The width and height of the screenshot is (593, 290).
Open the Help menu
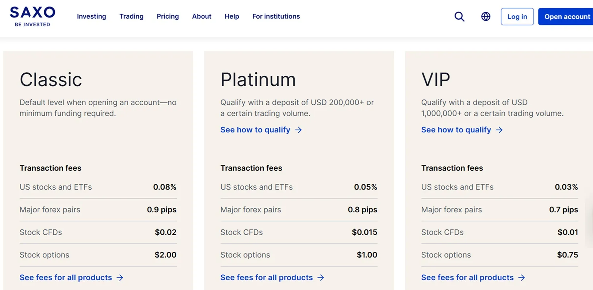(232, 16)
